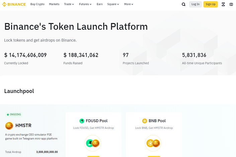The width and height of the screenshot is (236, 157).
Task: Open the Earn page
Action: 100,4
